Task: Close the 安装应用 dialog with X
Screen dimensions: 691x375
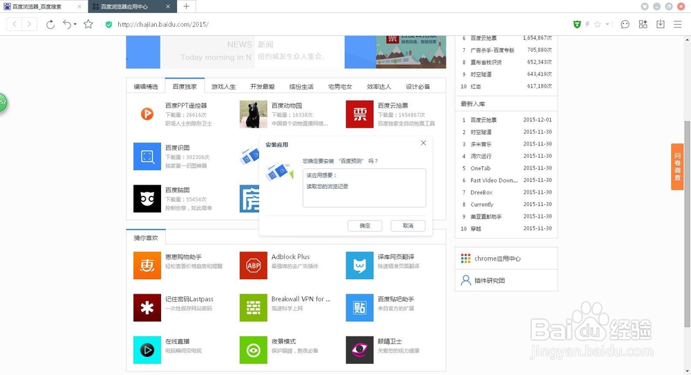Action: [423, 143]
